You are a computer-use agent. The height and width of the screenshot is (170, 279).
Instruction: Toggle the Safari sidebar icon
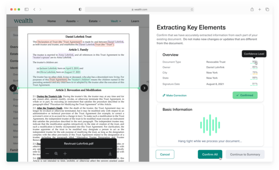point(27,9)
